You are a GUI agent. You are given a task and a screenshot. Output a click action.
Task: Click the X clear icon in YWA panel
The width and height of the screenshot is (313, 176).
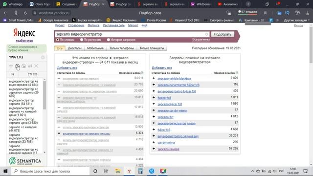click(x=36, y=66)
